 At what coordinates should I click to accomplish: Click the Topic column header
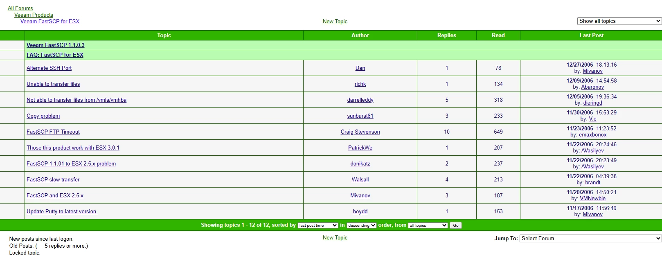point(164,35)
